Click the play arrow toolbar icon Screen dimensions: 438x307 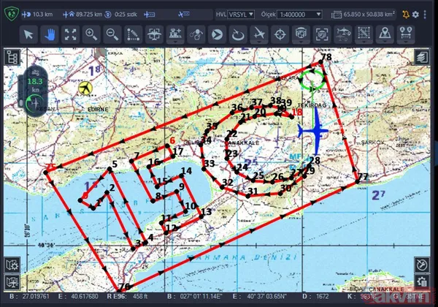[x=218, y=34]
